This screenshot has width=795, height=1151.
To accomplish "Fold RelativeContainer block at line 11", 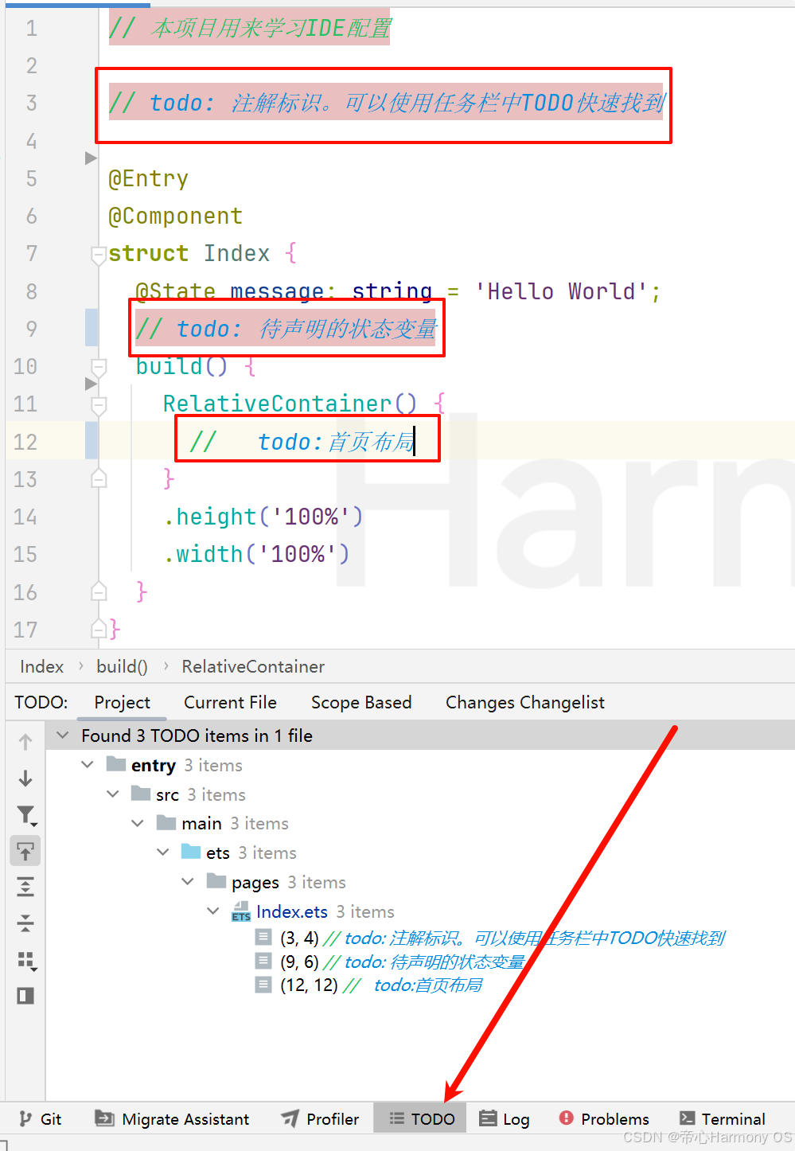I will point(99,406).
